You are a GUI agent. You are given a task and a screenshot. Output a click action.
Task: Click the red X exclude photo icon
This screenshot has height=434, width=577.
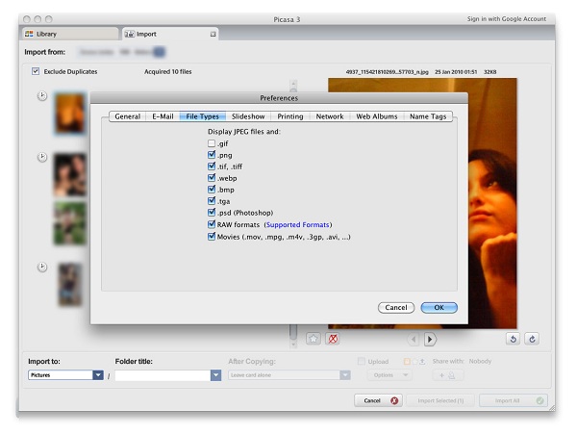pyautogui.click(x=333, y=339)
